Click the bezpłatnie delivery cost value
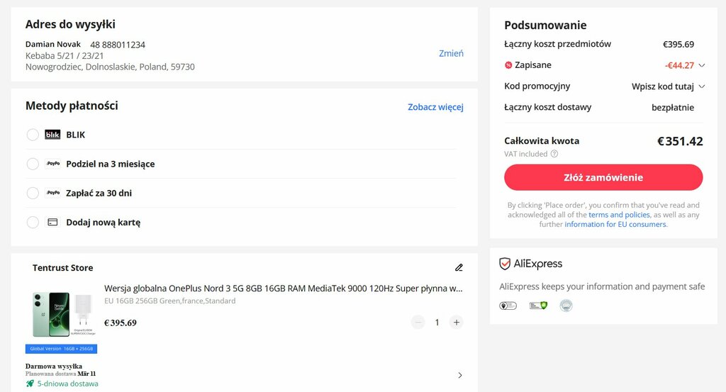The width and height of the screenshot is (726, 392). [673, 107]
